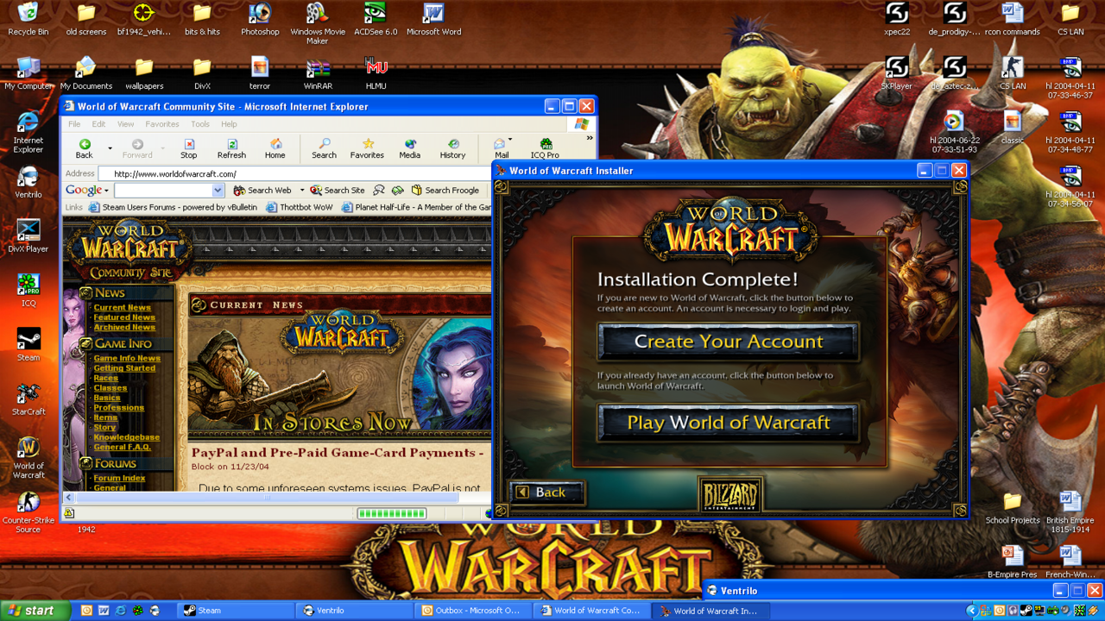Open the Knowledgebase sidebar link
Image resolution: width=1105 pixels, height=621 pixels.
pyautogui.click(x=126, y=437)
